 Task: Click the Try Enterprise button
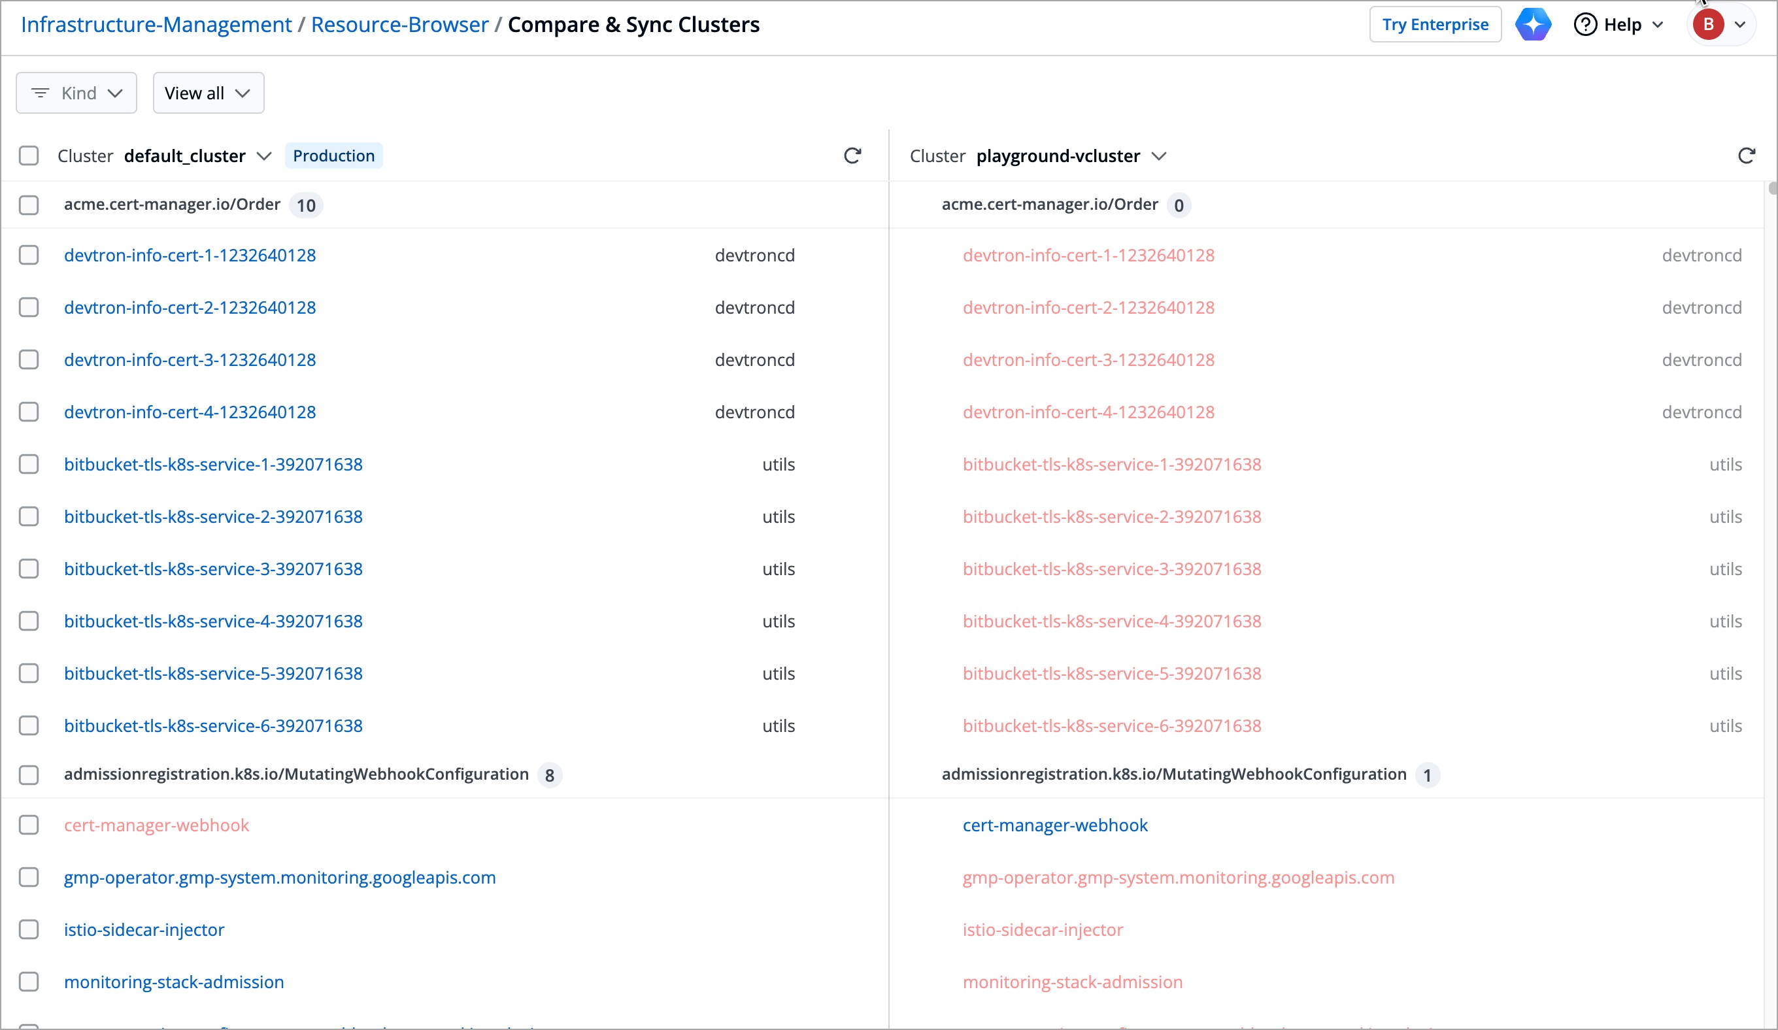pyautogui.click(x=1435, y=24)
